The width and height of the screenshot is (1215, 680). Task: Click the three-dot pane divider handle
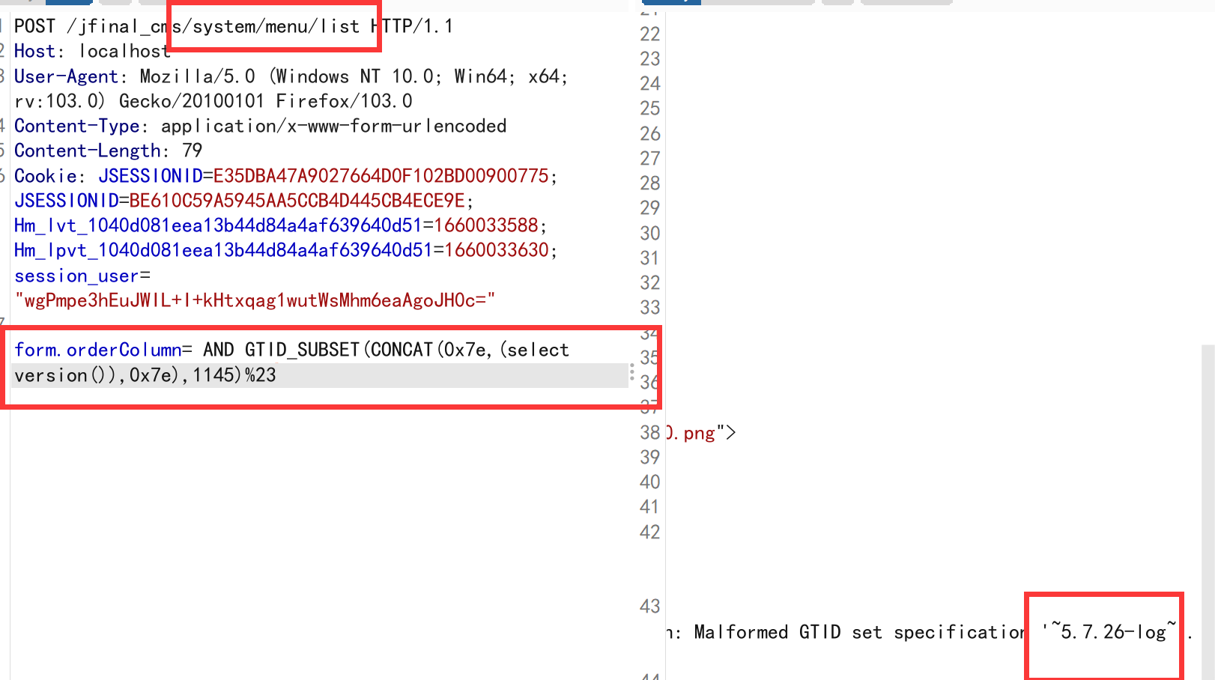pyautogui.click(x=632, y=372)
